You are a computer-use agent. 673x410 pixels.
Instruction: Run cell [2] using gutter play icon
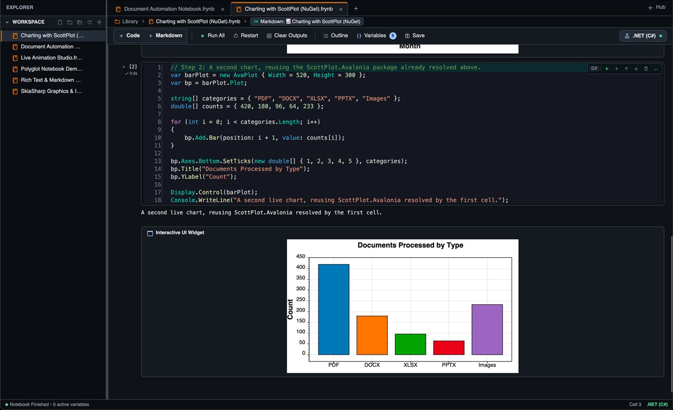click(x=124, y=67)
